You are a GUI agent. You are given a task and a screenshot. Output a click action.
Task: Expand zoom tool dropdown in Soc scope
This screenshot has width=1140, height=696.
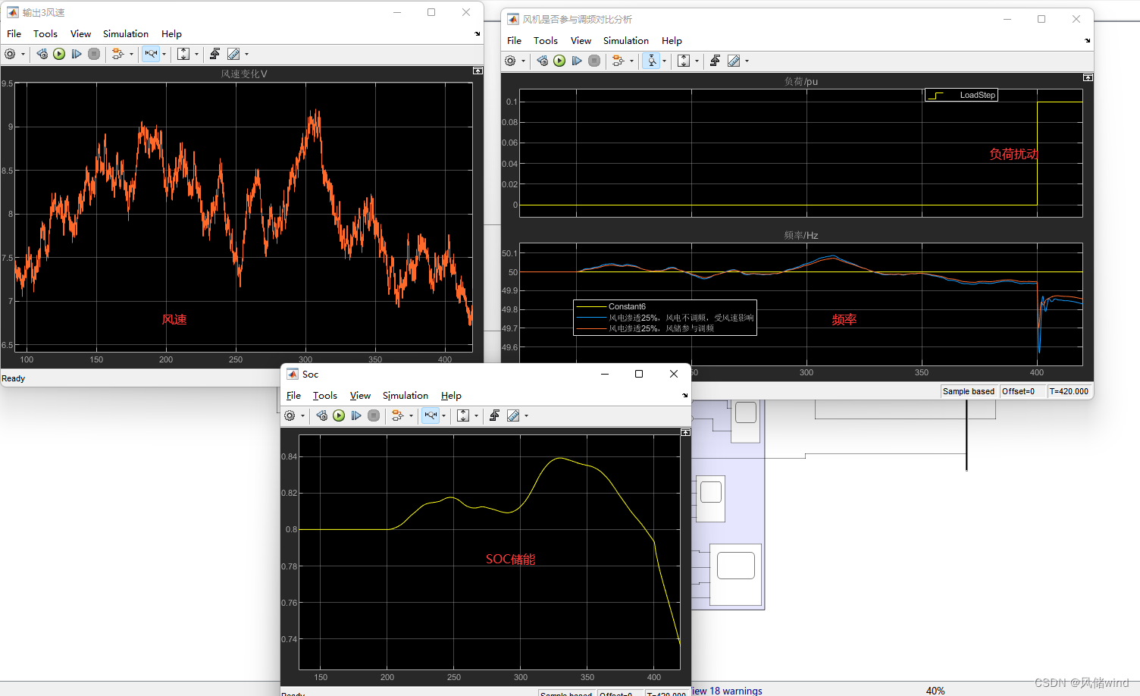tap(443, 415)
